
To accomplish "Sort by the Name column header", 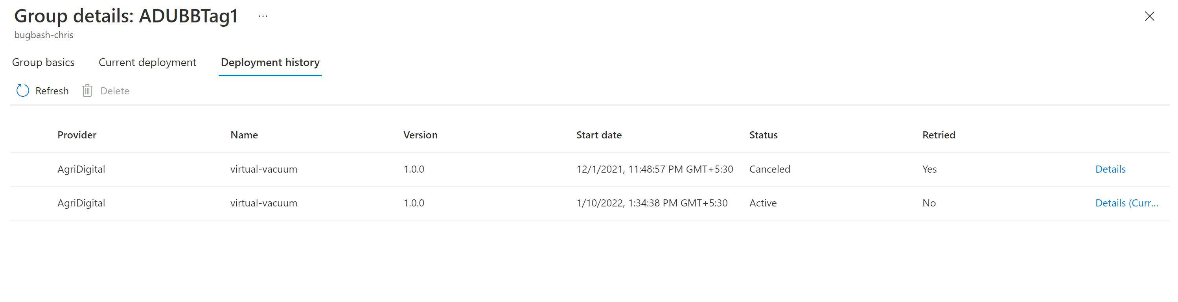I will click(244, 135).
